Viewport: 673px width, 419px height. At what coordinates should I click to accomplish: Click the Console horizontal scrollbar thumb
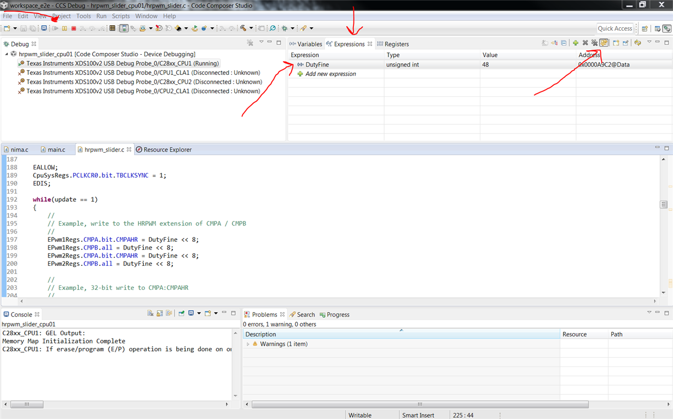(x=27, y=405)
